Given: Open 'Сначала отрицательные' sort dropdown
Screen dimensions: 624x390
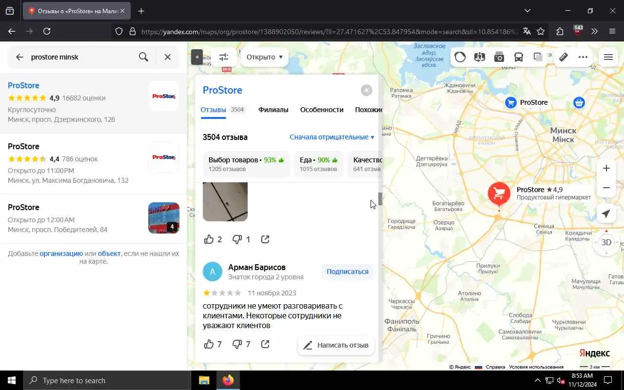Looking at the screenshot, I should pyautogui.click(x=332, y=137).
